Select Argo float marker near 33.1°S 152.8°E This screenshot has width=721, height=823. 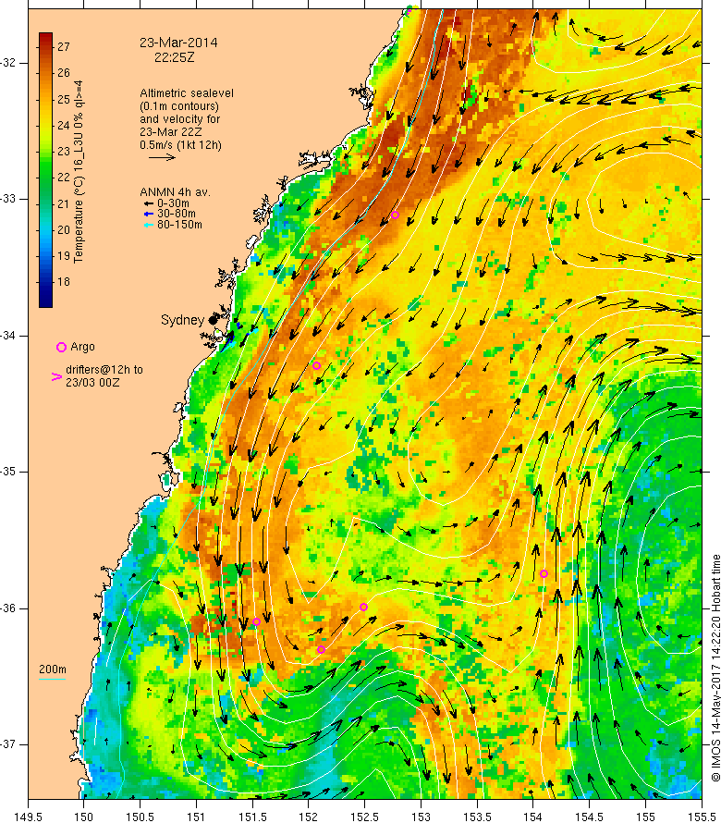395,215
